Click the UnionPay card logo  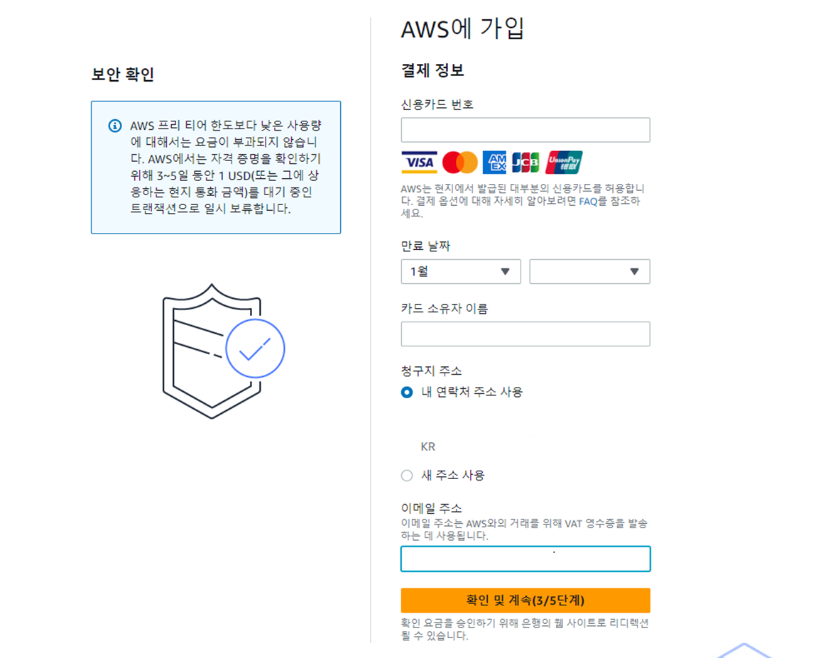coord(564,162)
